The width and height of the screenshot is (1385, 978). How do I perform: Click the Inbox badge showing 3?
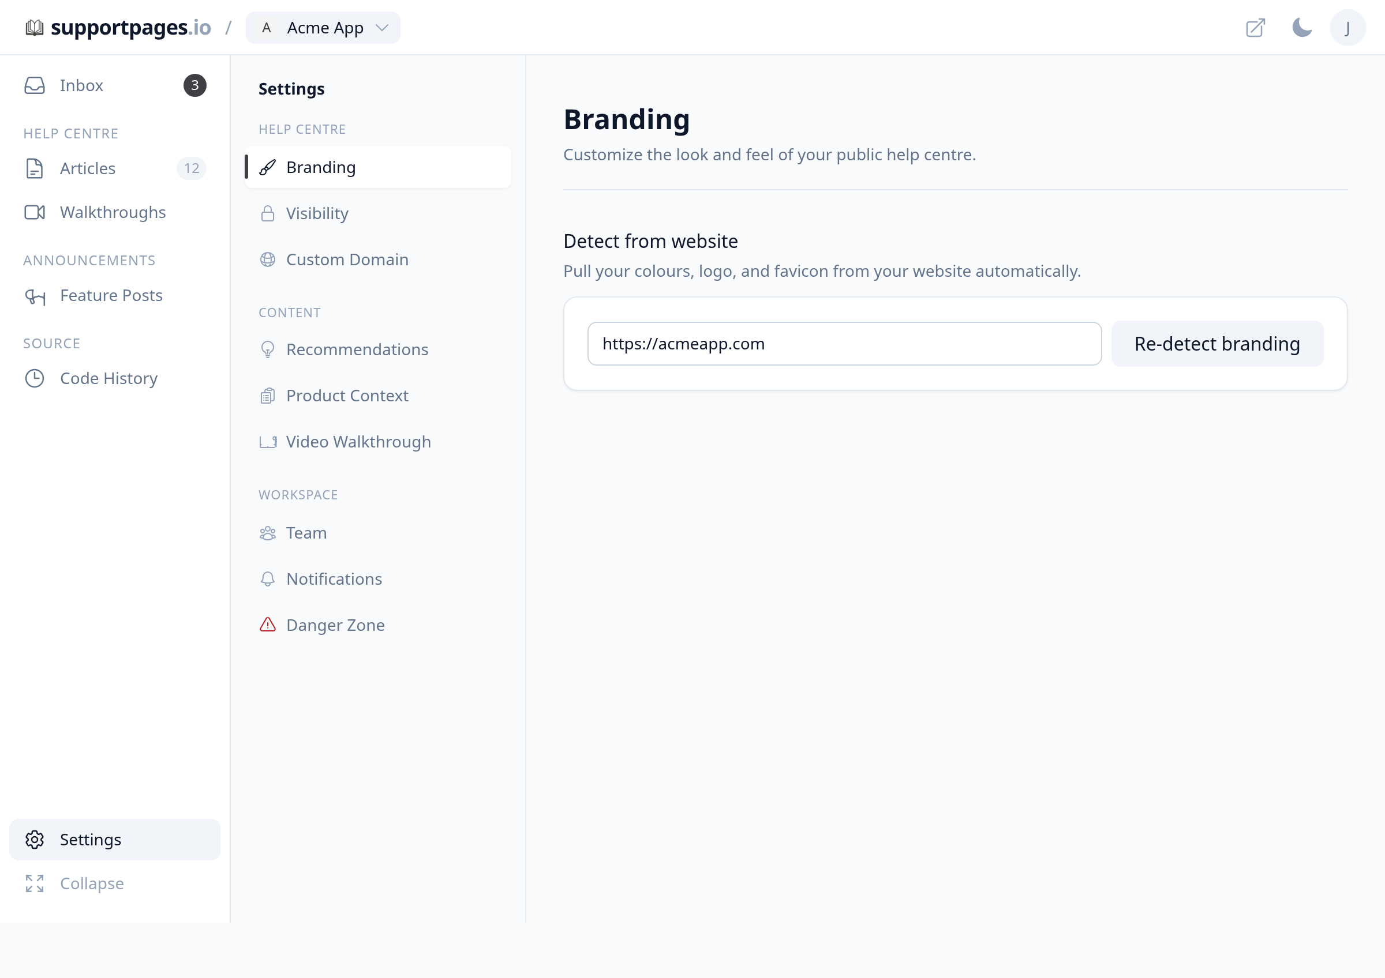(195, 85)
